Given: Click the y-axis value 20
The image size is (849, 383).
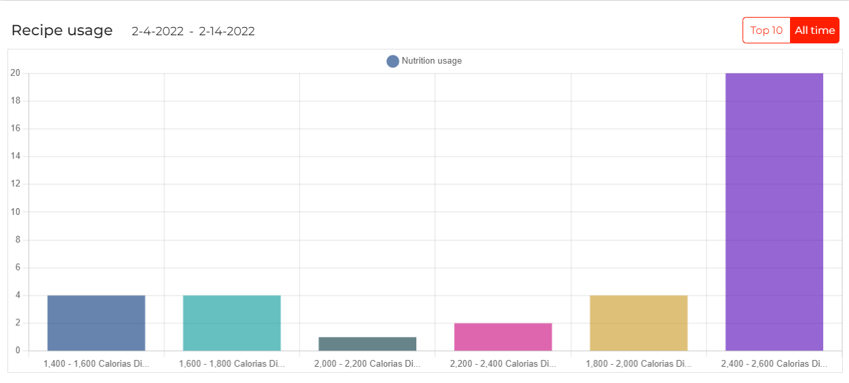Looking at the screenshot, I should point(15,73).
